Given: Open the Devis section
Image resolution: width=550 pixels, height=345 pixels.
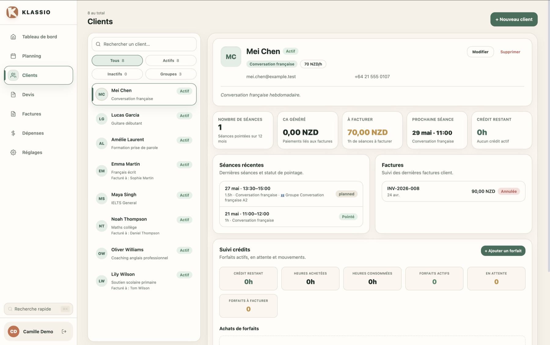Looking at the screenshot, I should coord(38,94).
